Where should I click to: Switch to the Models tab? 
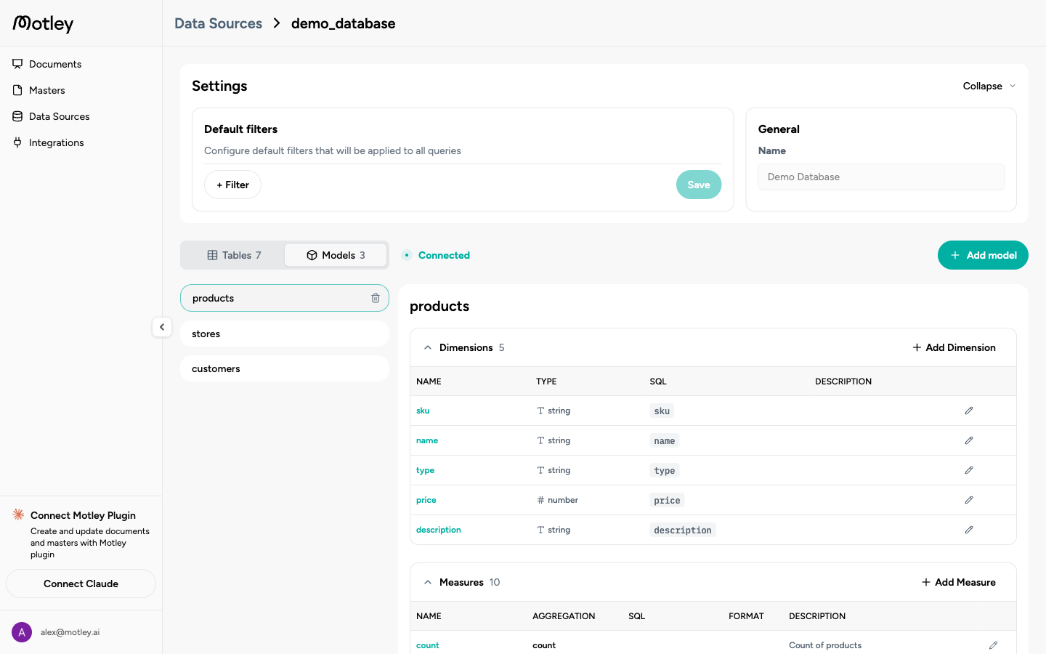[336, 255]
